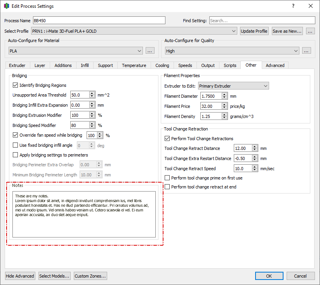The image size is (320, 285).
Task: Open the Select Profile dropdown
Action: pyautogui.click(x=134, y=31)
